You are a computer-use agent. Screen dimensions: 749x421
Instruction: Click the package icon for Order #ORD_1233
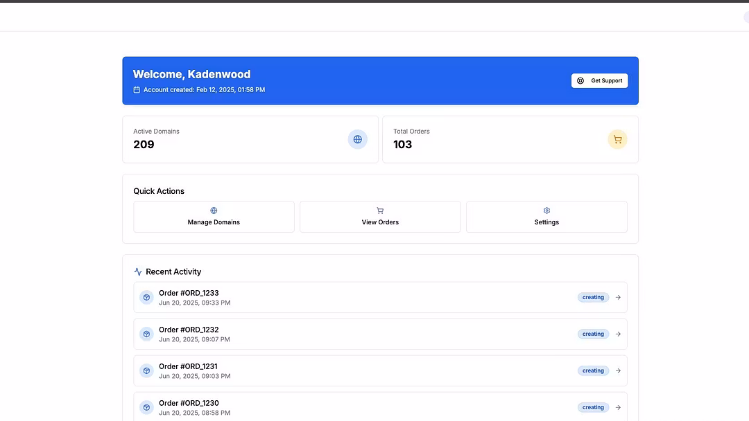pyautogui.click(x=146, y=297)
